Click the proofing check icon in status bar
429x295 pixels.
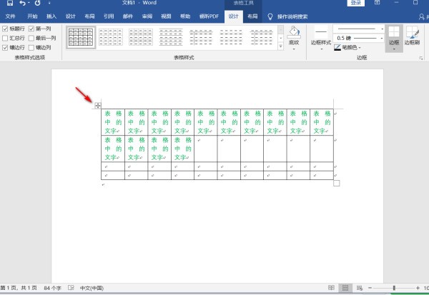pos(71,288)
